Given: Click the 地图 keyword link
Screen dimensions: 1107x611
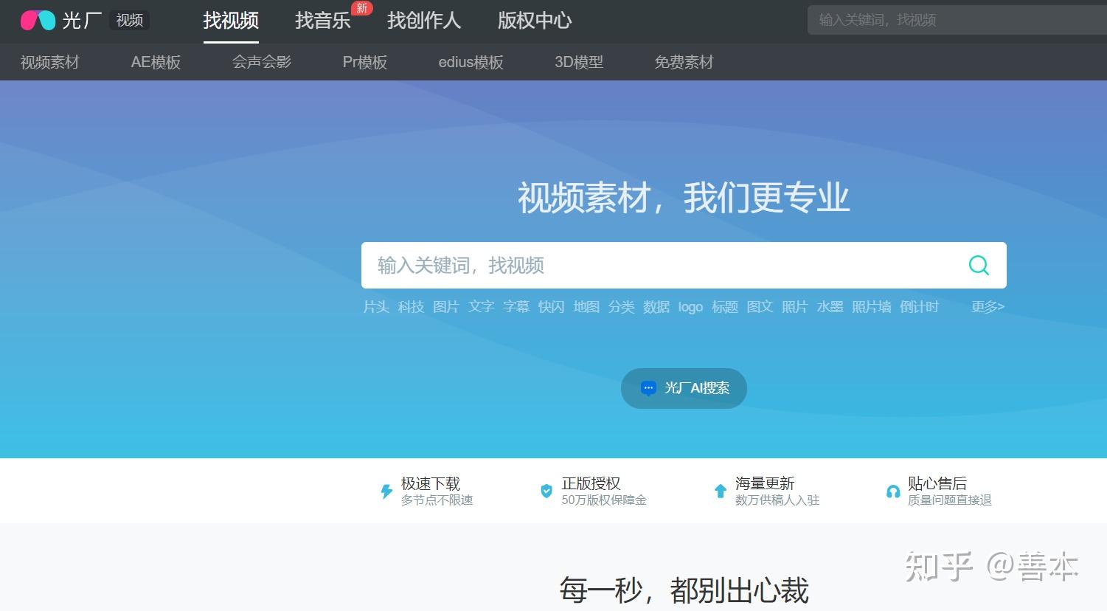Looking at the screenshot, I should (x=586, y=306).
